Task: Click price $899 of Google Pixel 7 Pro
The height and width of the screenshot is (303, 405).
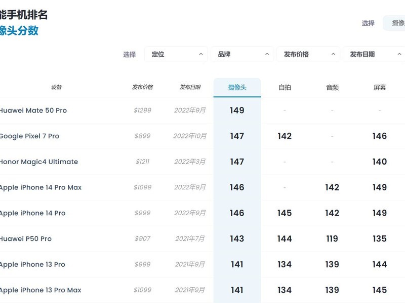Action: (142, 136)
